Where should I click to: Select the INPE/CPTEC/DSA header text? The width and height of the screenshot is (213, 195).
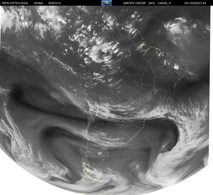point(15,3)
